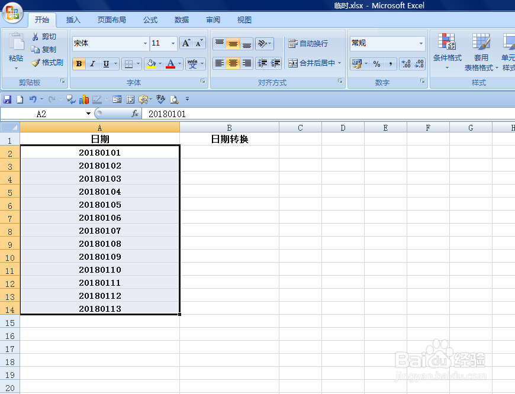Apply cell borders button

(x=128, y=64)
